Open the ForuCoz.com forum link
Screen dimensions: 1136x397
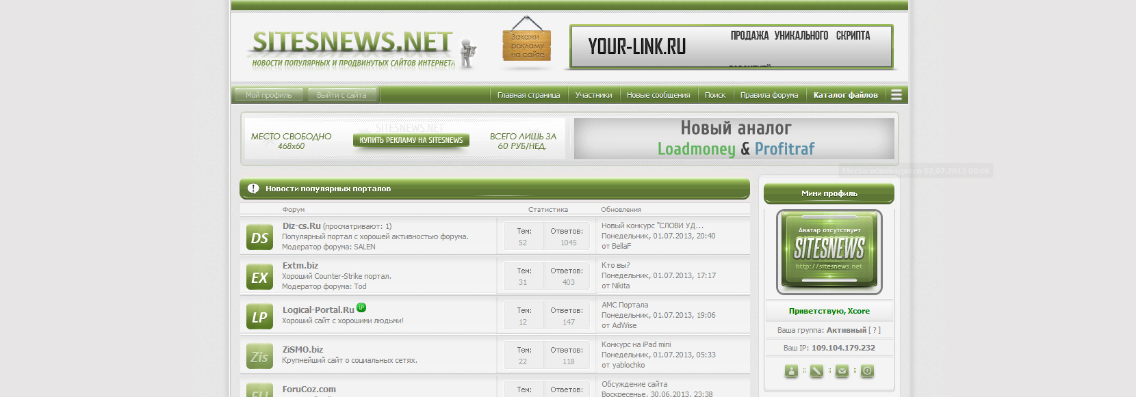309,389
